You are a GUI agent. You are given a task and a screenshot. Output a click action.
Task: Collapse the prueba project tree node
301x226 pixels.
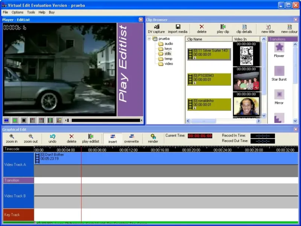coord(149,39)
